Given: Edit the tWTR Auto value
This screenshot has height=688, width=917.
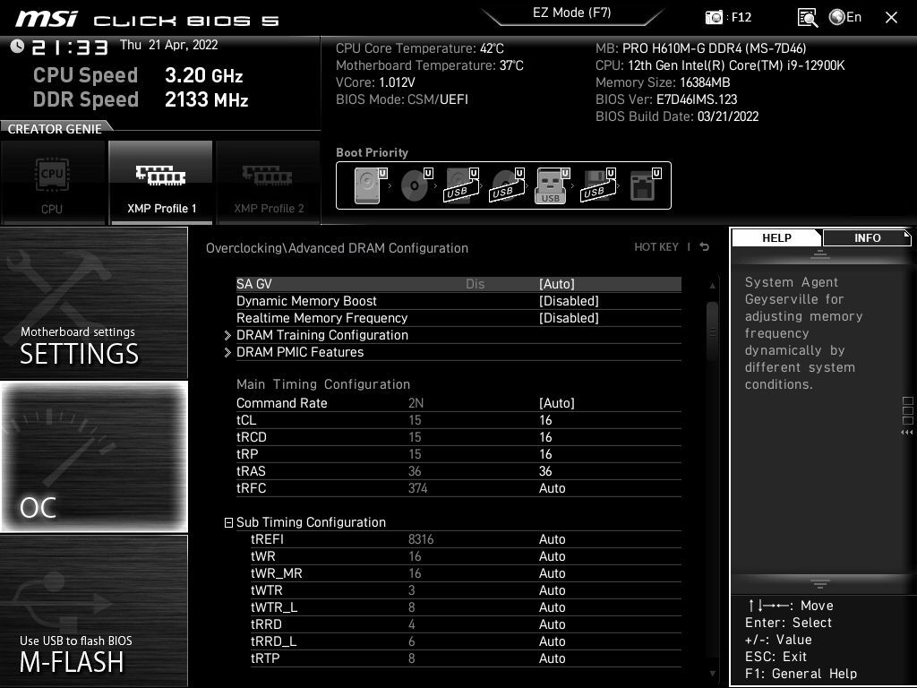Looking at the screenshot, I should click(552, 589).
